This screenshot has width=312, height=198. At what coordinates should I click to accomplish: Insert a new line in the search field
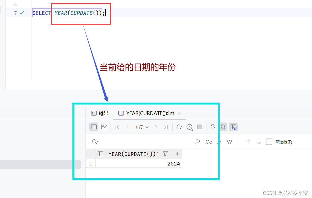[x=197, y=142]
